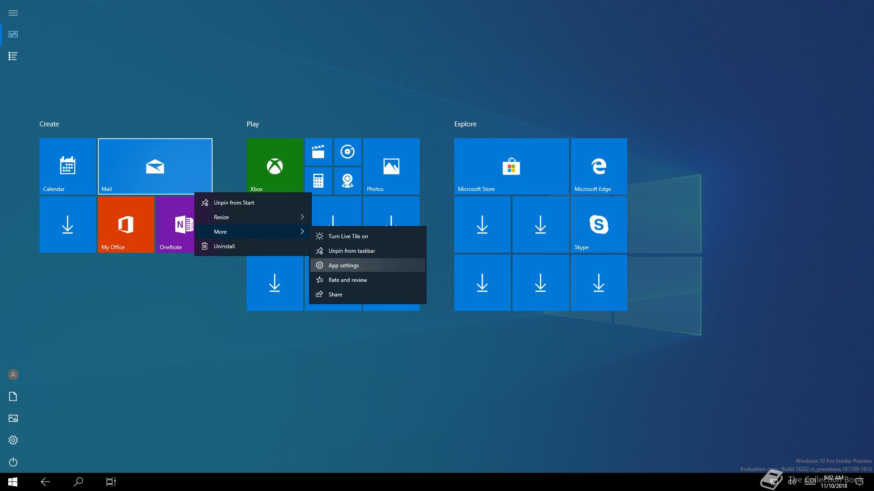This screenshot has width=874, height=491.
Task: Open the Calendar tile
Action: (x=67, y=166)
